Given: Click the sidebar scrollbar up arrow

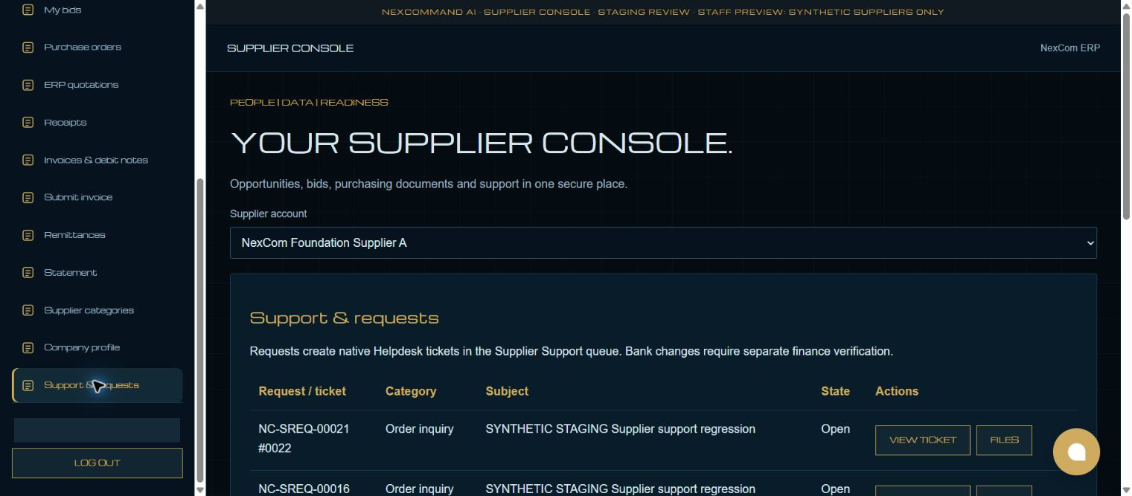Looking at the screenshot, I should tap(199, 5).
